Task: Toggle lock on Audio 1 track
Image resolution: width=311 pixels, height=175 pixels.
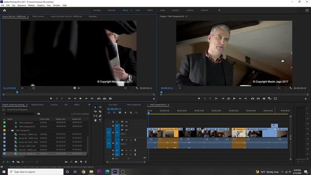Action: 113,143
